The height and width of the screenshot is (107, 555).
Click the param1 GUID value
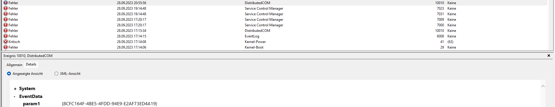[110, 103]
